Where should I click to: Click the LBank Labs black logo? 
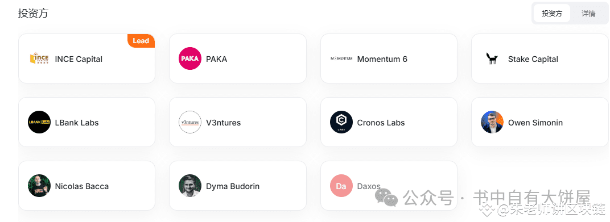click(x=39, y=122)
